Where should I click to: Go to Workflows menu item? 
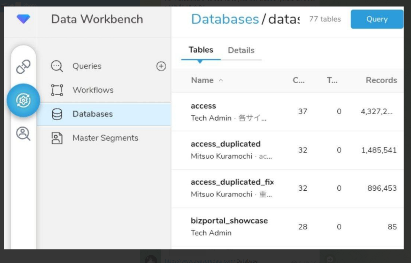point(93,90)
